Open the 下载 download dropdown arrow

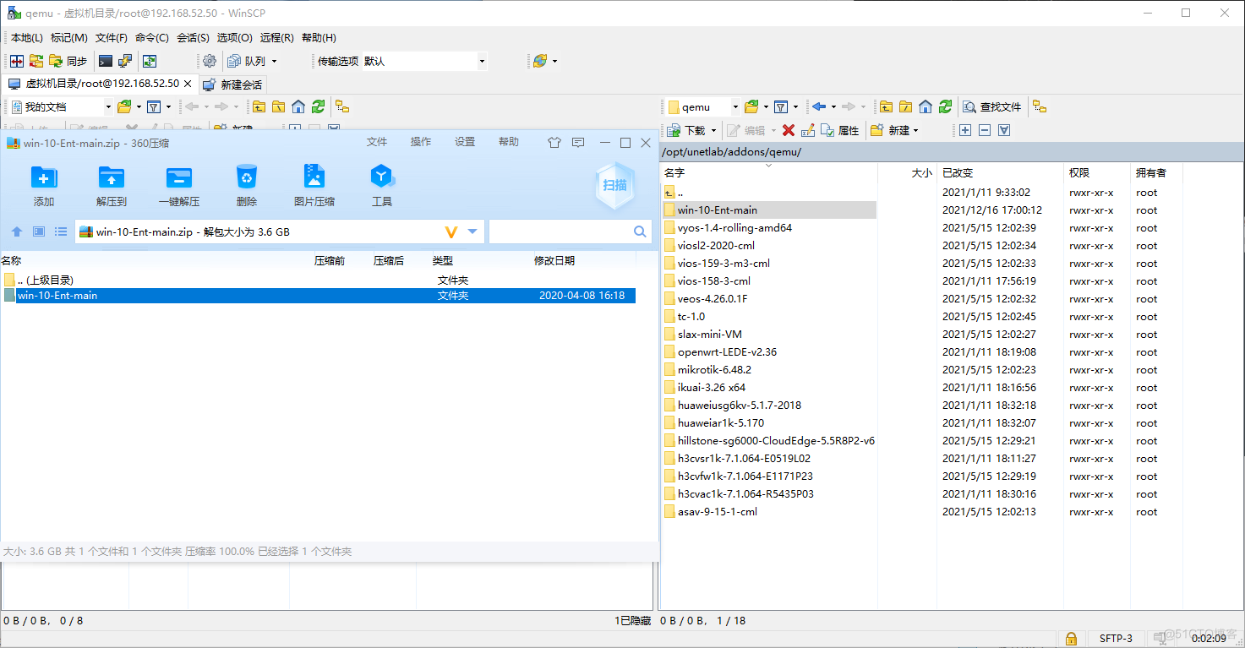tap(713, 130)
